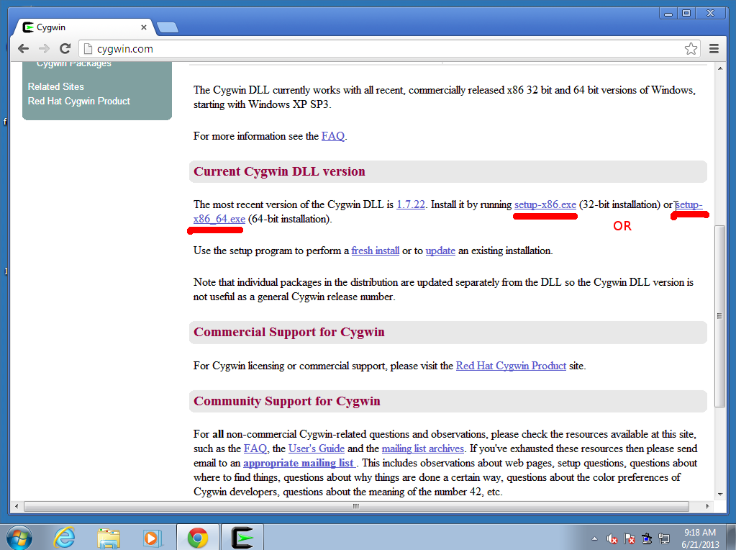Minimize the Chrome window

pos(668,14)
